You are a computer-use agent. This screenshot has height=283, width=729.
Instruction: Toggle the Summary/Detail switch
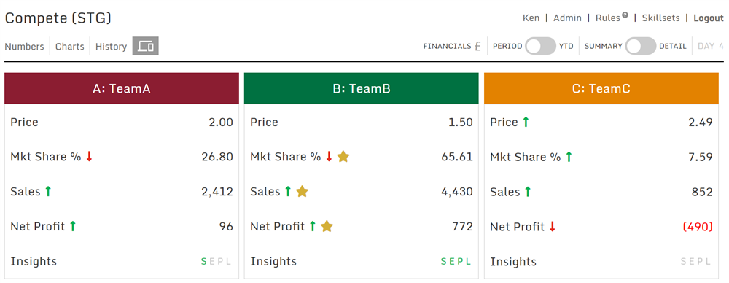(x=641, y=46)
